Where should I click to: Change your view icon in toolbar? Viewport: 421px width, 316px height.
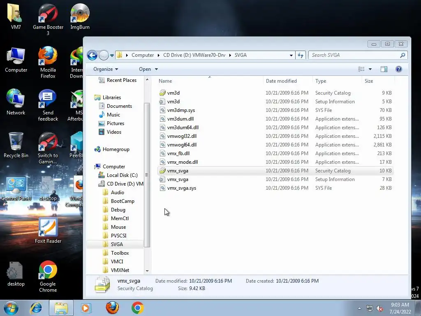coord(361,69)
